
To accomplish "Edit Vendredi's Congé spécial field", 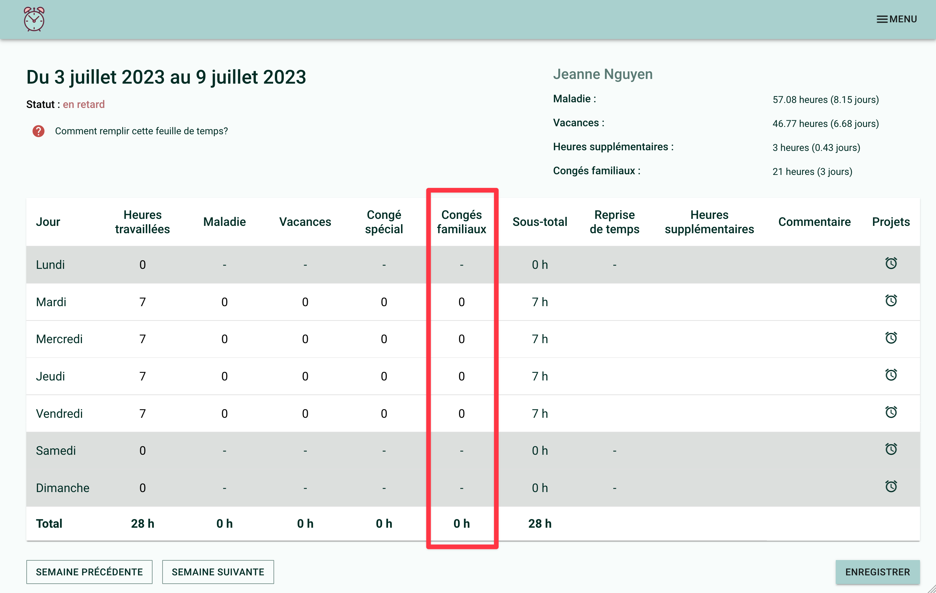I will [384, 413].
